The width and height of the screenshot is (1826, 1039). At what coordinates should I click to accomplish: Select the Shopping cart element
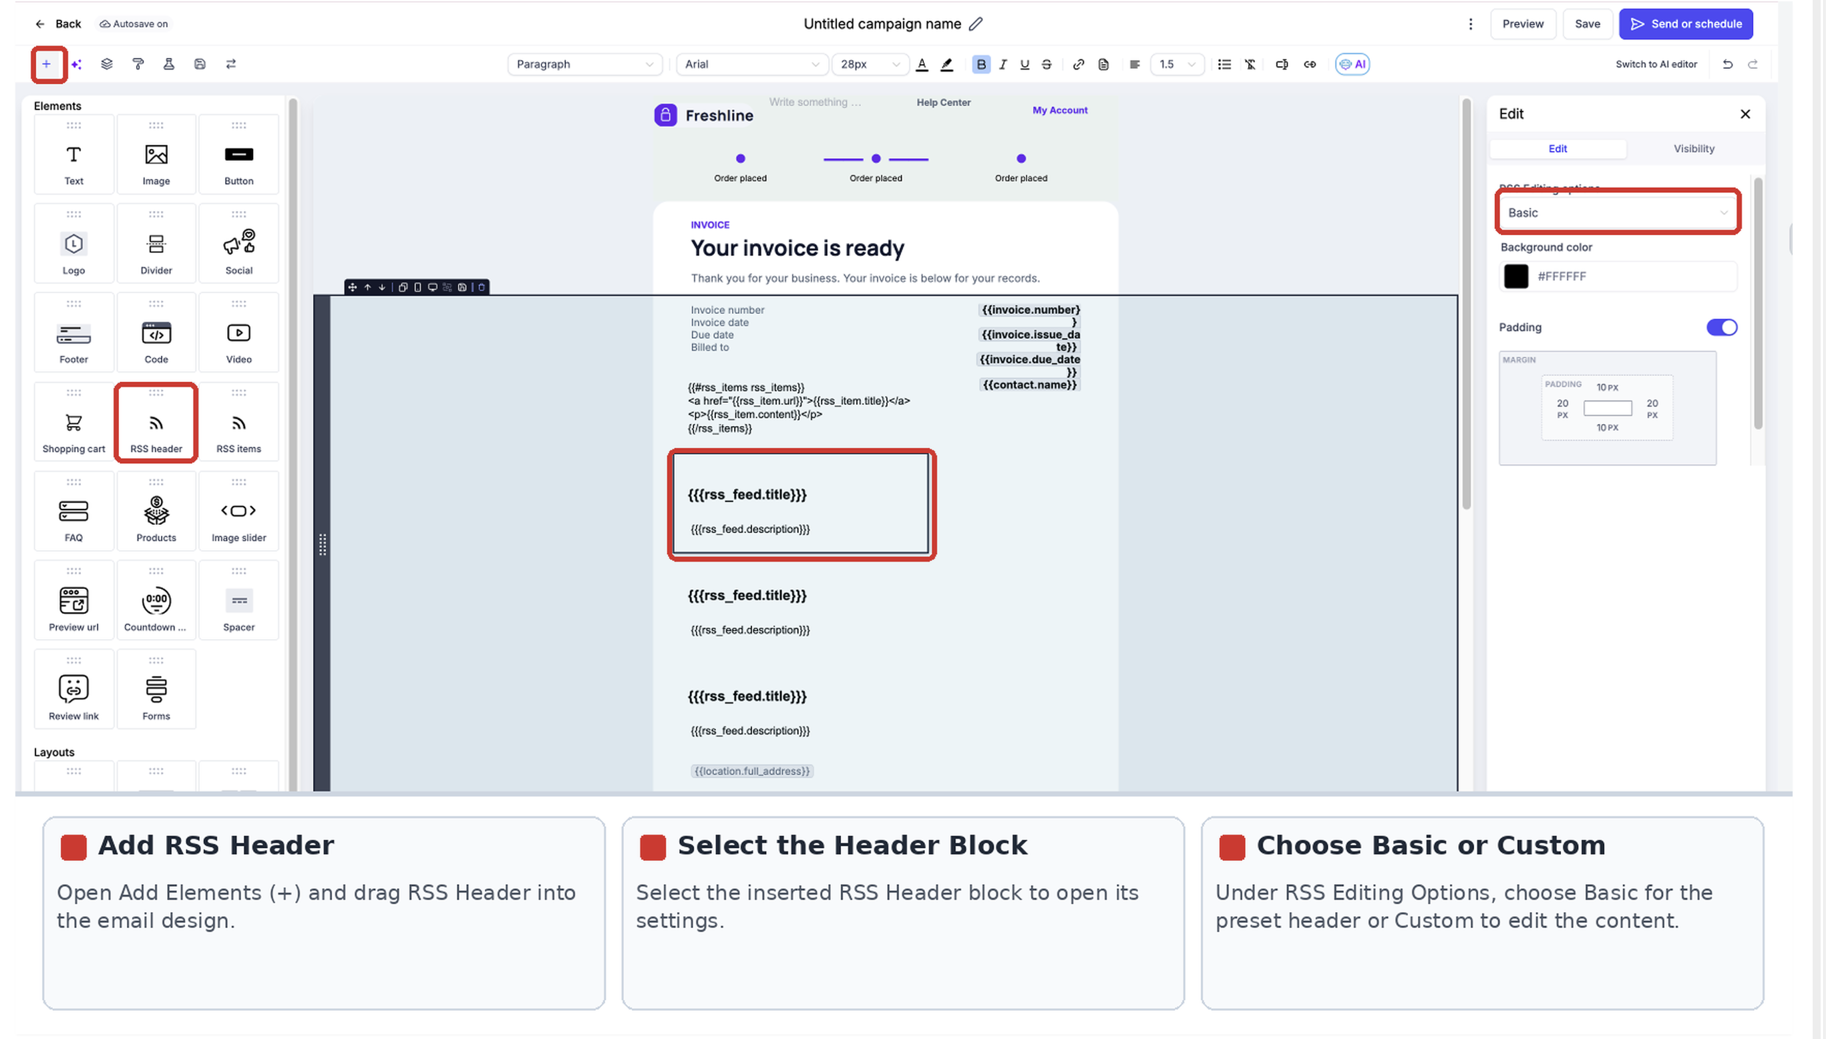pos(73,422)
